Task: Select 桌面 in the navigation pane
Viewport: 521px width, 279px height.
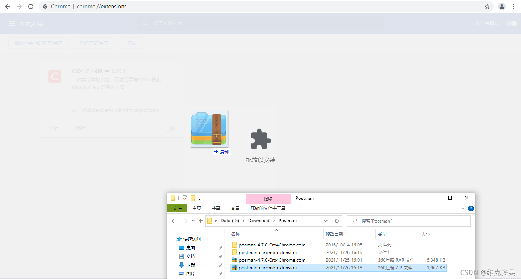Action: tap(191, 248)
